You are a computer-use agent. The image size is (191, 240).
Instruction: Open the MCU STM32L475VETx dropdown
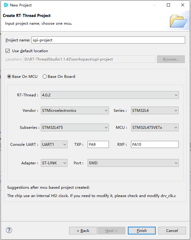tap(155, 128)
